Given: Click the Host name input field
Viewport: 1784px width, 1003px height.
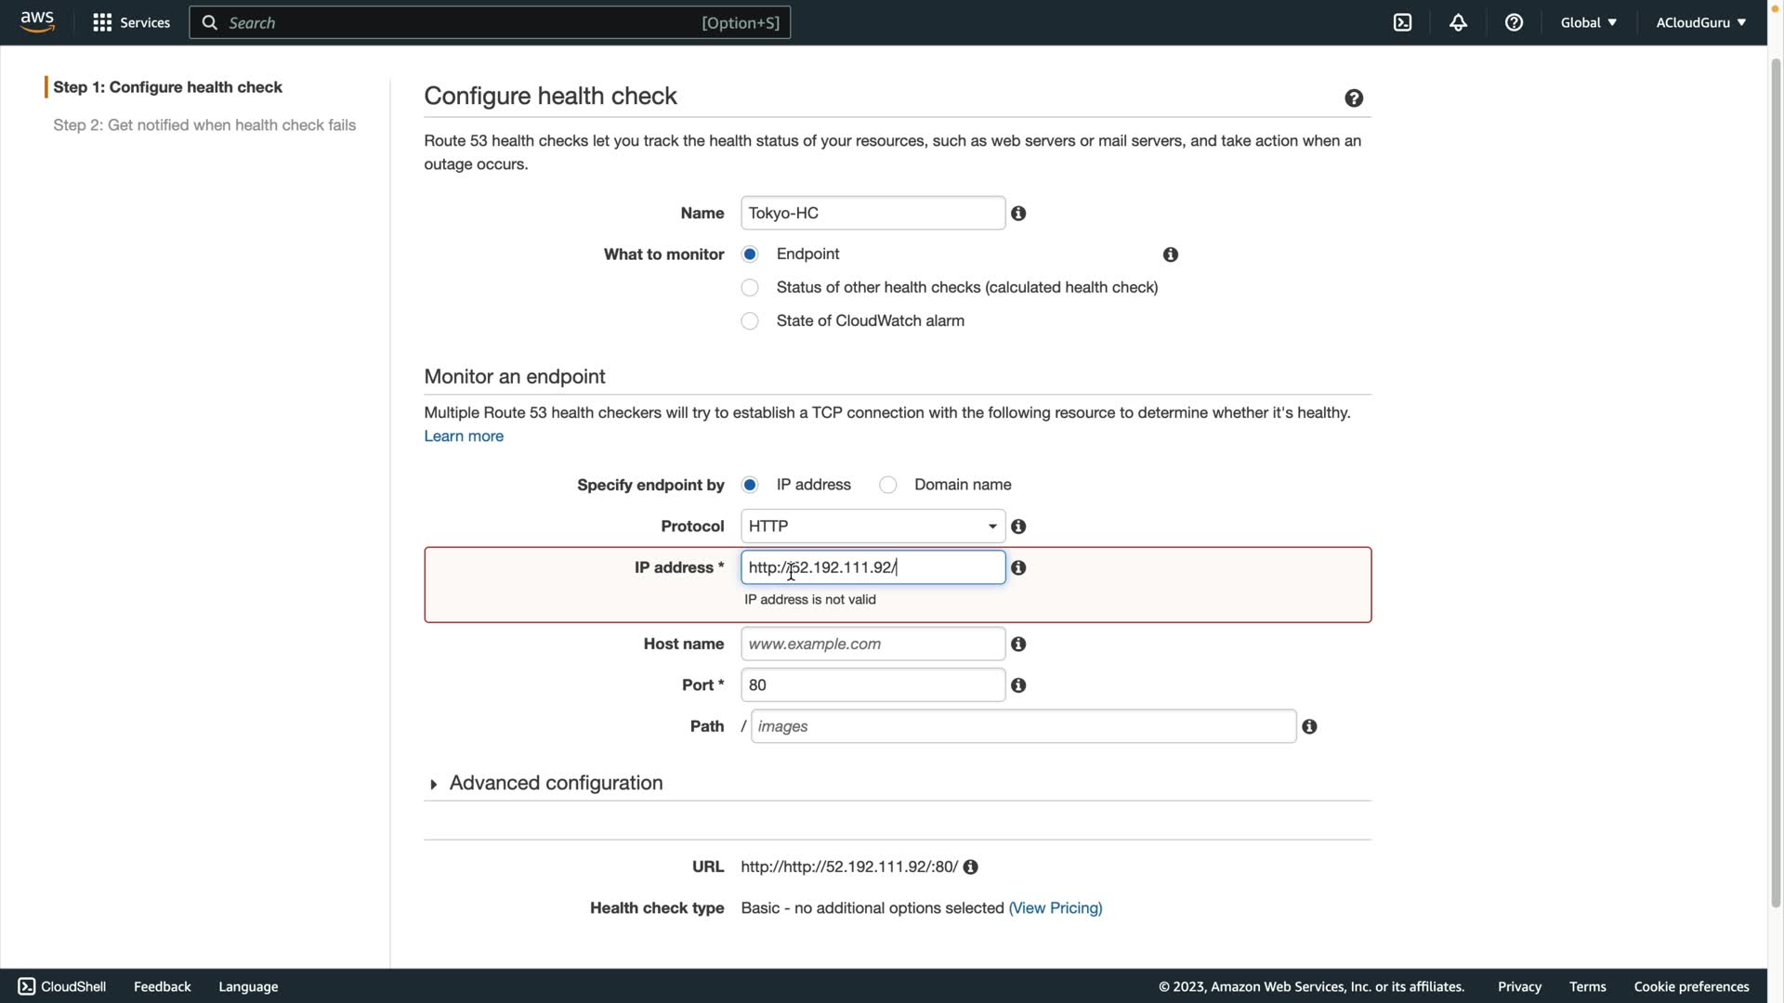Looking at the screenshot, I should 872,645.
